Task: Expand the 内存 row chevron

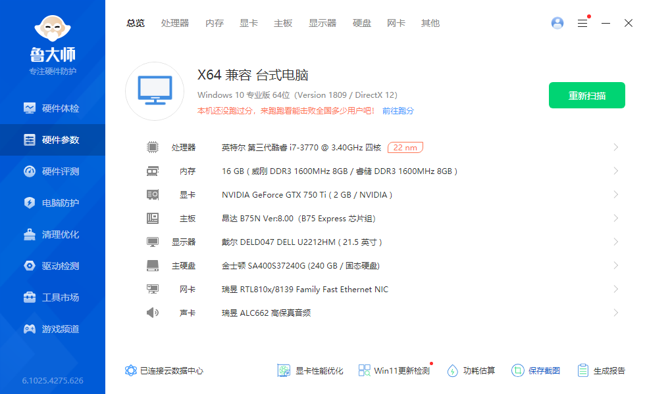Action: [616, 171]
